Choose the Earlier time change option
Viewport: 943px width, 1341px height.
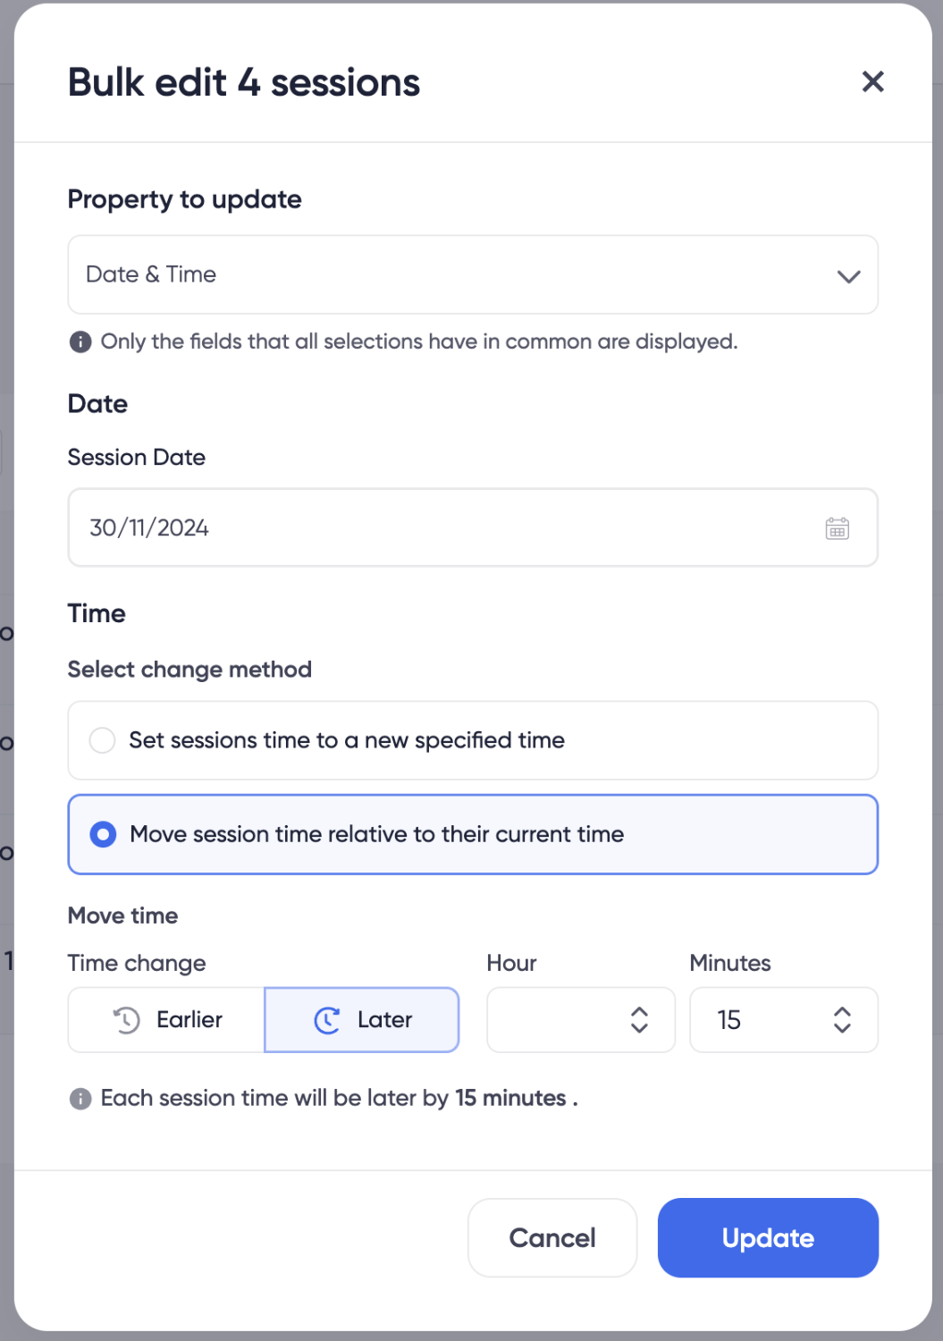click(x=166, y=1020)
